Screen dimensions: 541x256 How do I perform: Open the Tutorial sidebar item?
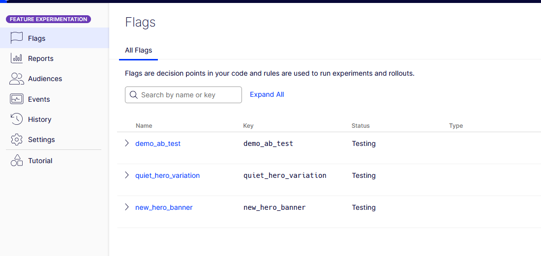coord(54,161)
